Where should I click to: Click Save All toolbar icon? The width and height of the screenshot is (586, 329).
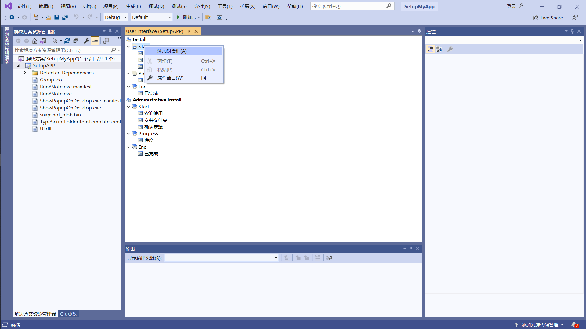click(x=65, y=17)
